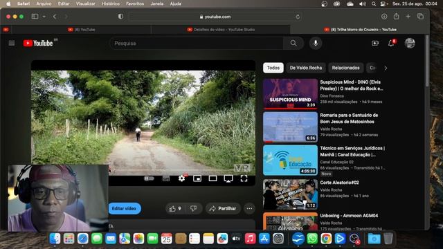The height and width of the screenshot is (249, 443).
Task: Open the Técnico em Serviços Jurídicos video
Action: [x=290, y=160]
